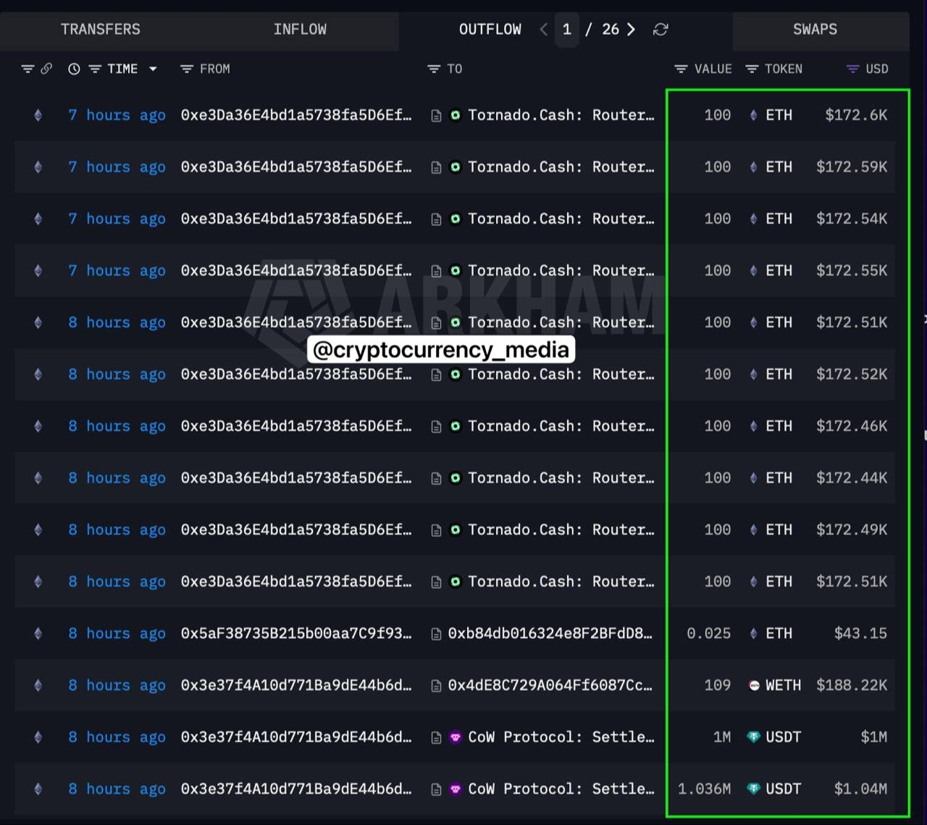Click Ethereum chain icon of $1.04M row
The image size is (927, 825).
point(38,789)
